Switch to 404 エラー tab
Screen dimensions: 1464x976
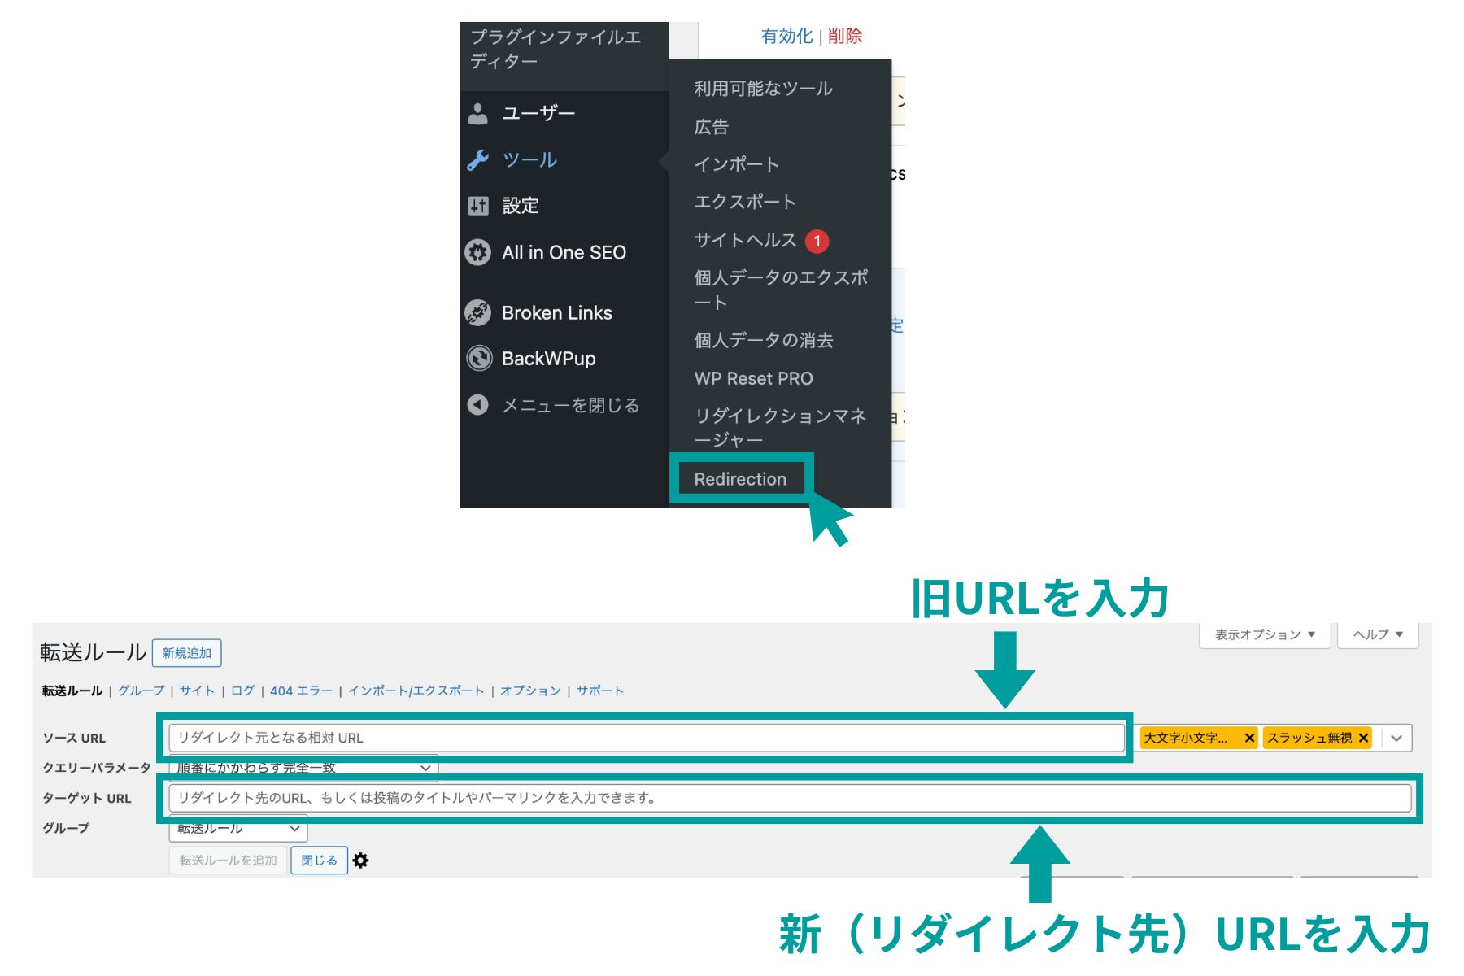tap(302, 691)
